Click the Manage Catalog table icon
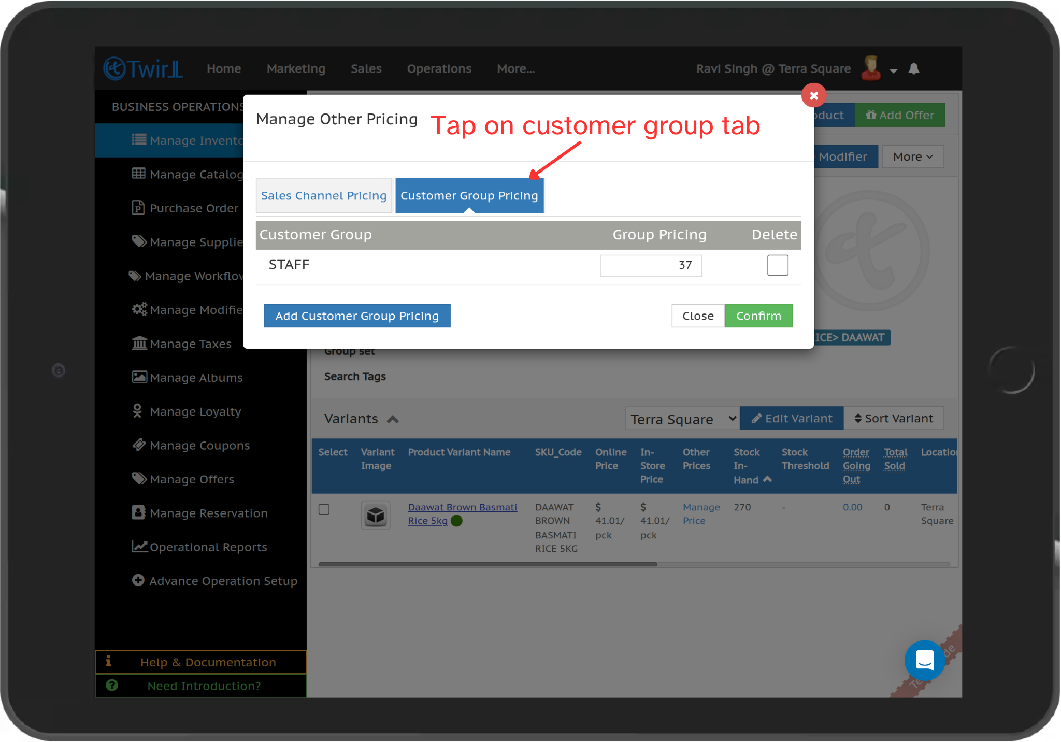This screenshot has width=1061, height=742. 139,174
